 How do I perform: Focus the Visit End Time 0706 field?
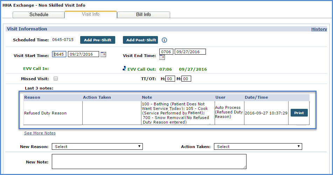166,52
